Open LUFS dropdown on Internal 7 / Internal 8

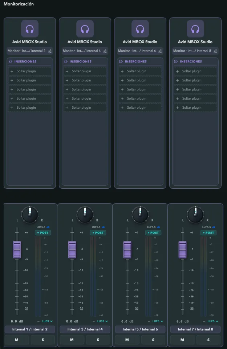pyautogui.click(x=213, y=321)
